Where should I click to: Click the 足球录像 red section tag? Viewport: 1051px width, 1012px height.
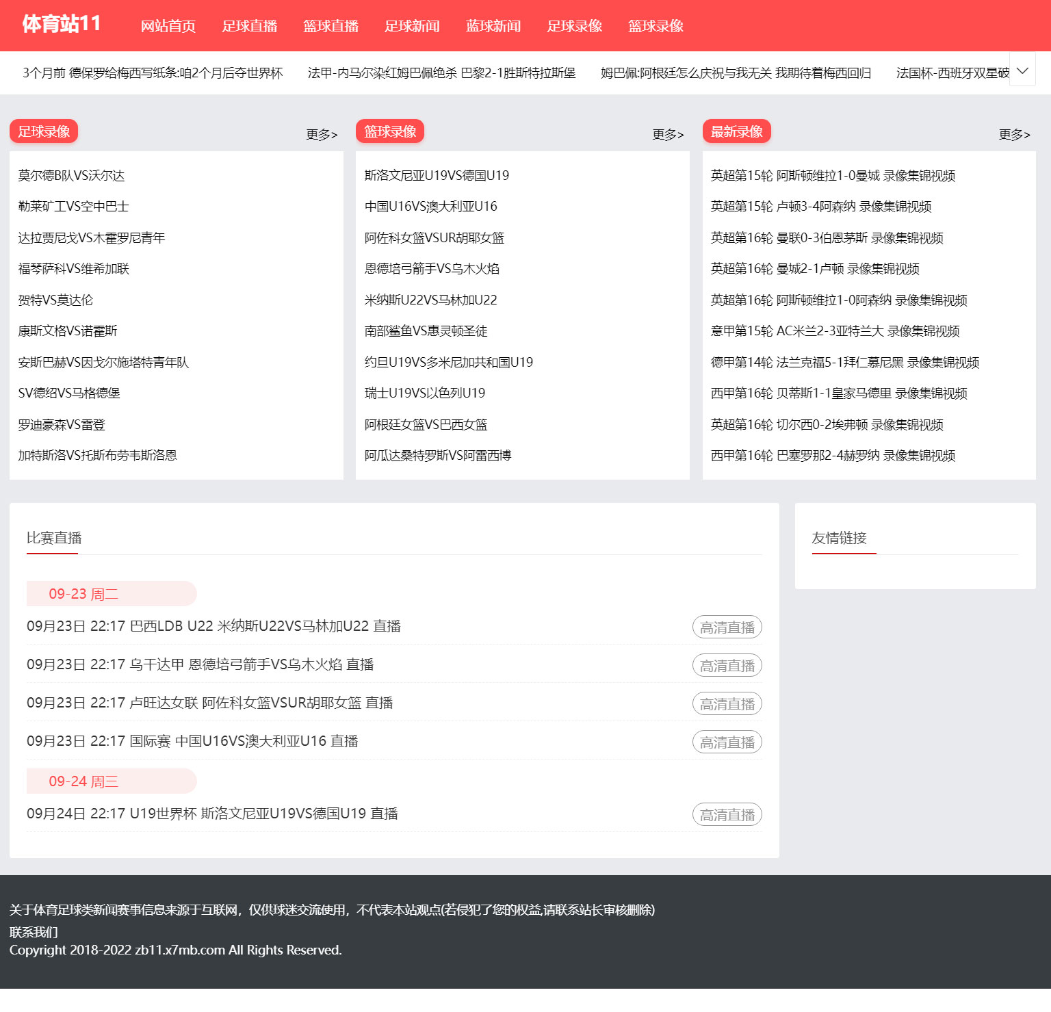[x=44, y=131]
